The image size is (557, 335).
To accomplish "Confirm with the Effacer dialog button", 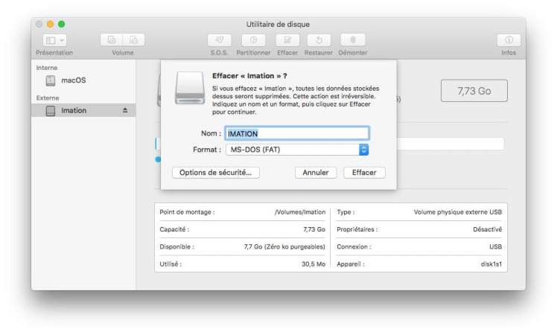I will pos(364,173).
